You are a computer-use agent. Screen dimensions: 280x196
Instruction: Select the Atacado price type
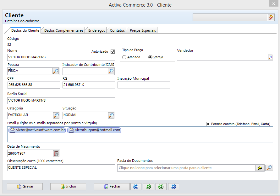click(x=124, y=57)
